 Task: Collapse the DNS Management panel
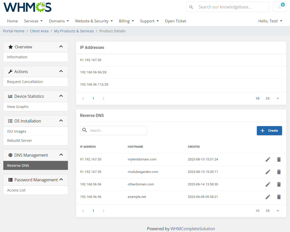(61, 155)
